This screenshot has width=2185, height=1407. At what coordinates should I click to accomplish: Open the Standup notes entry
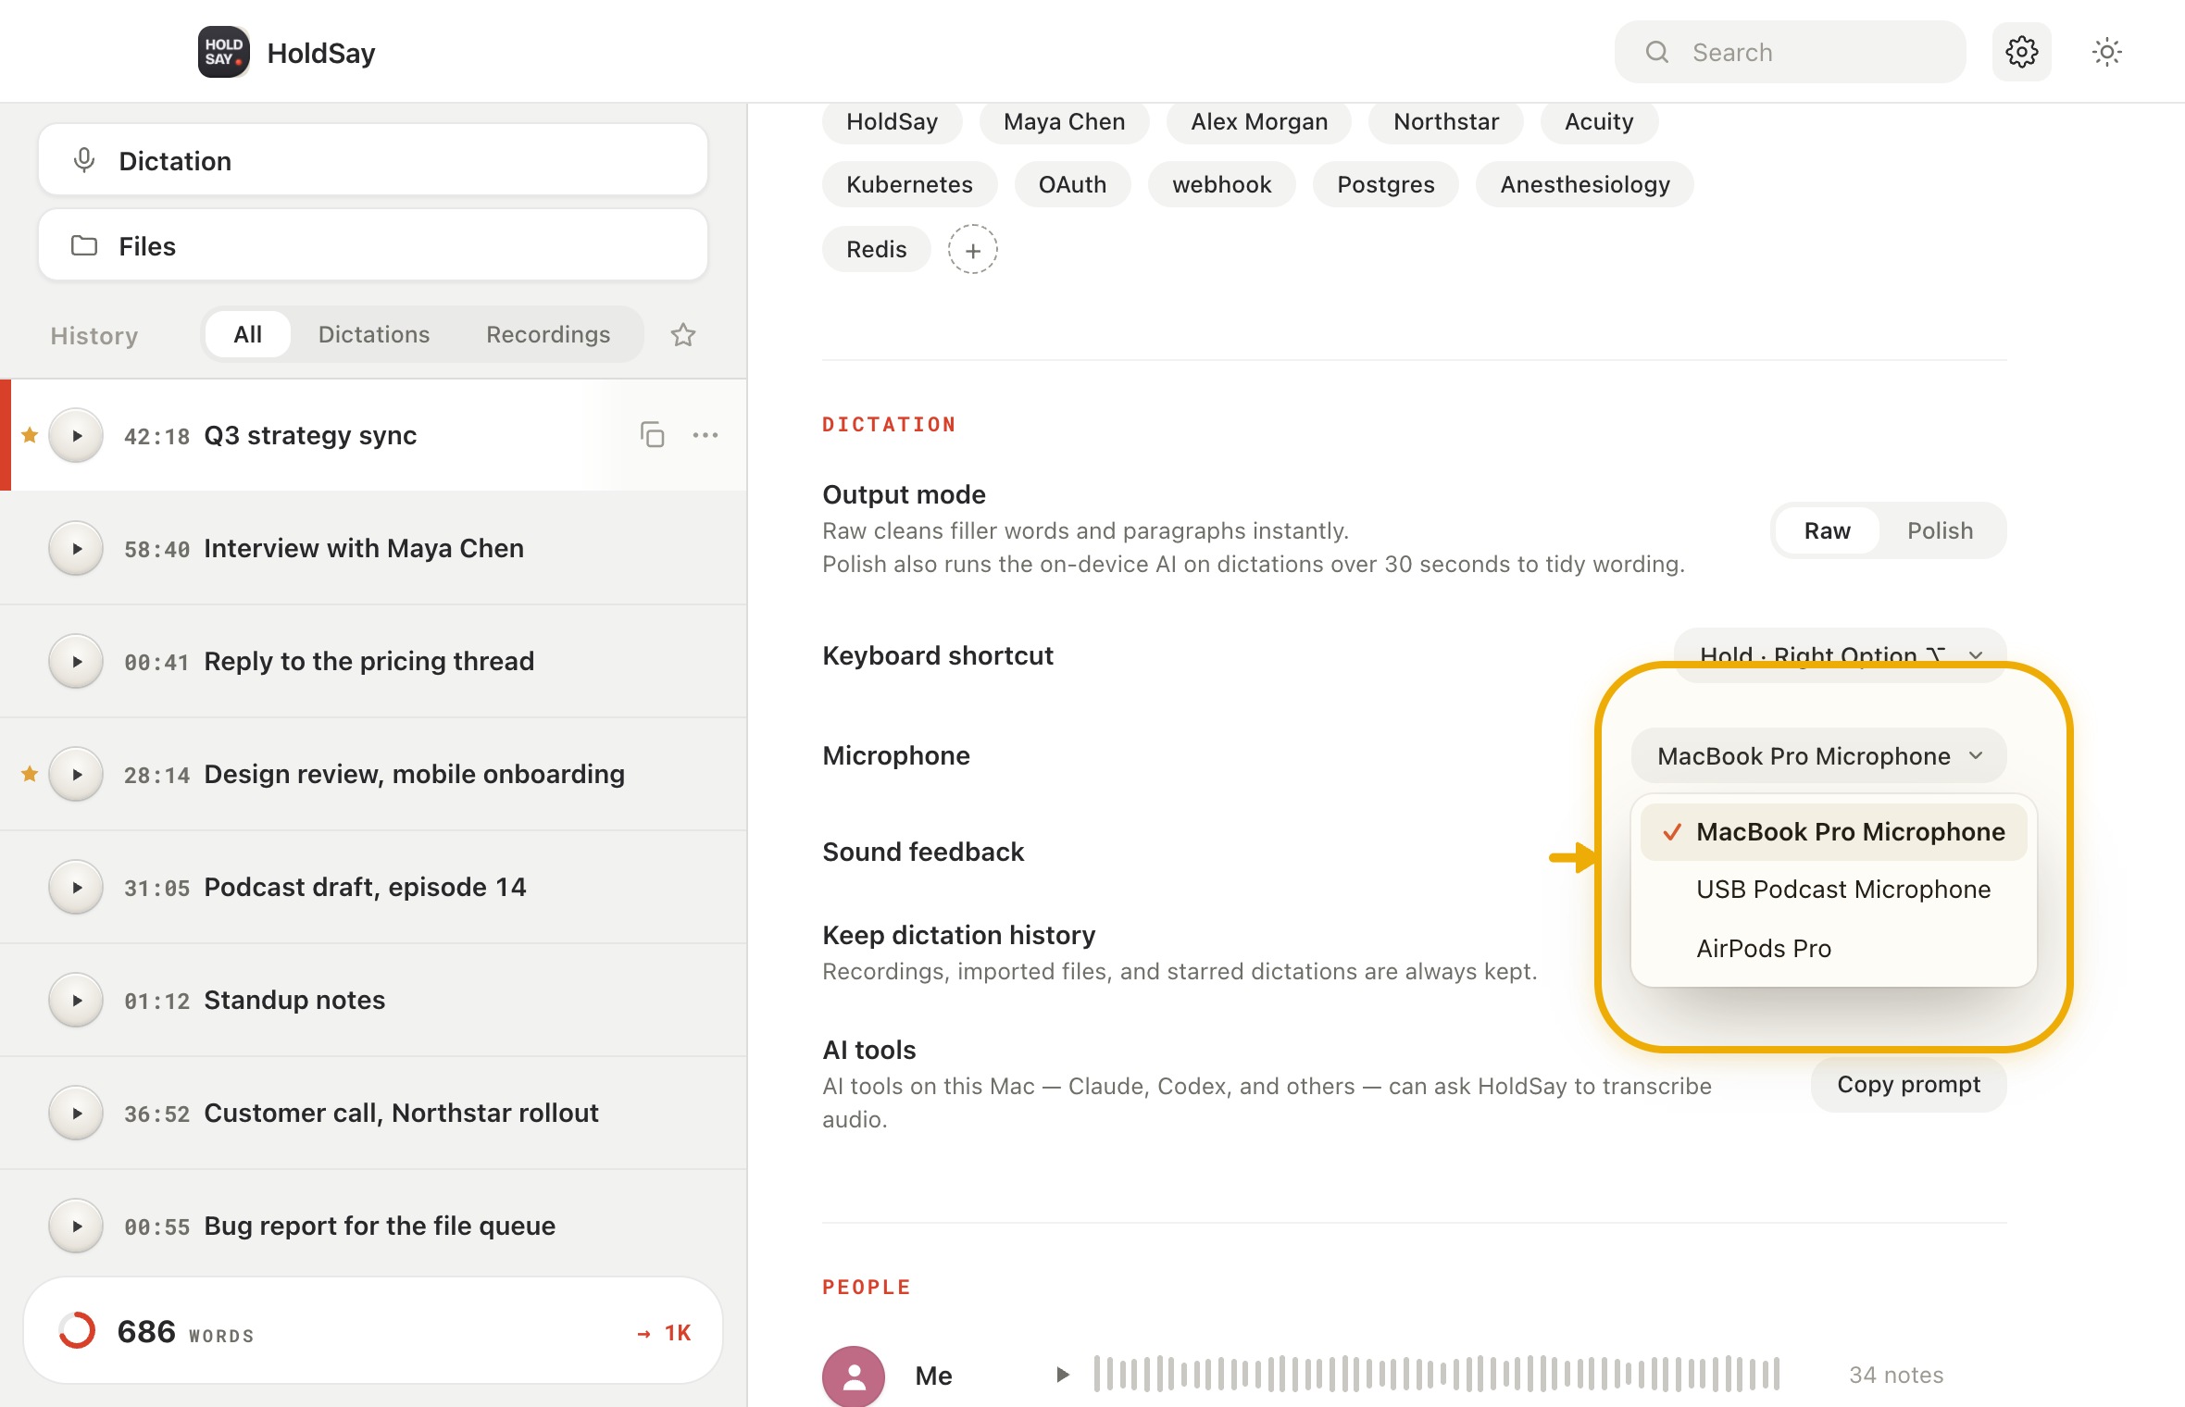[x=373, y=1000]
